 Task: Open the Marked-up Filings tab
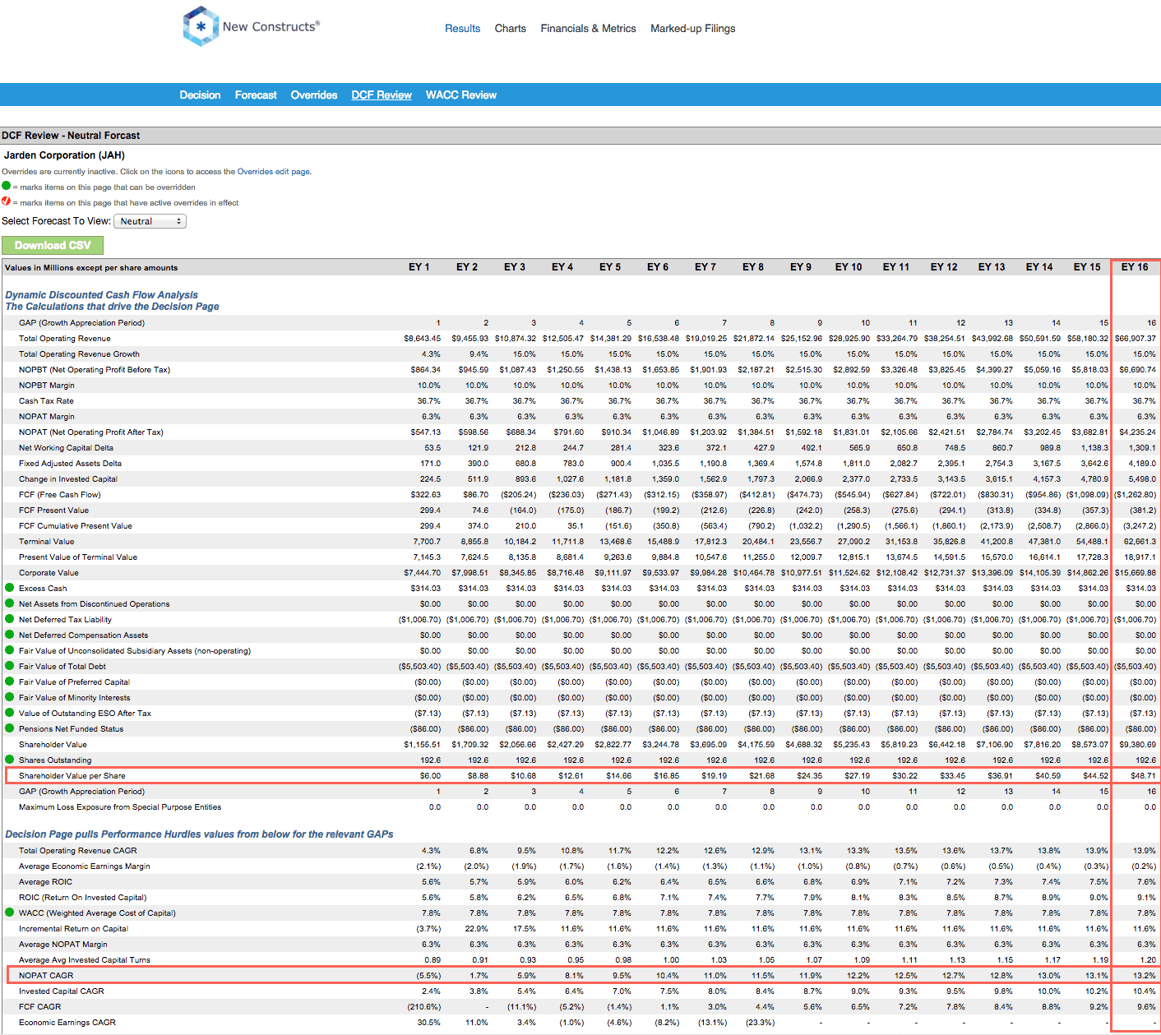pyautogui.click(x=692, y=28)
